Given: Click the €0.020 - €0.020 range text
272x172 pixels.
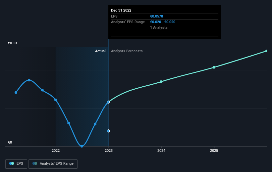Looking at the screenshot, I should pos(163,22).
